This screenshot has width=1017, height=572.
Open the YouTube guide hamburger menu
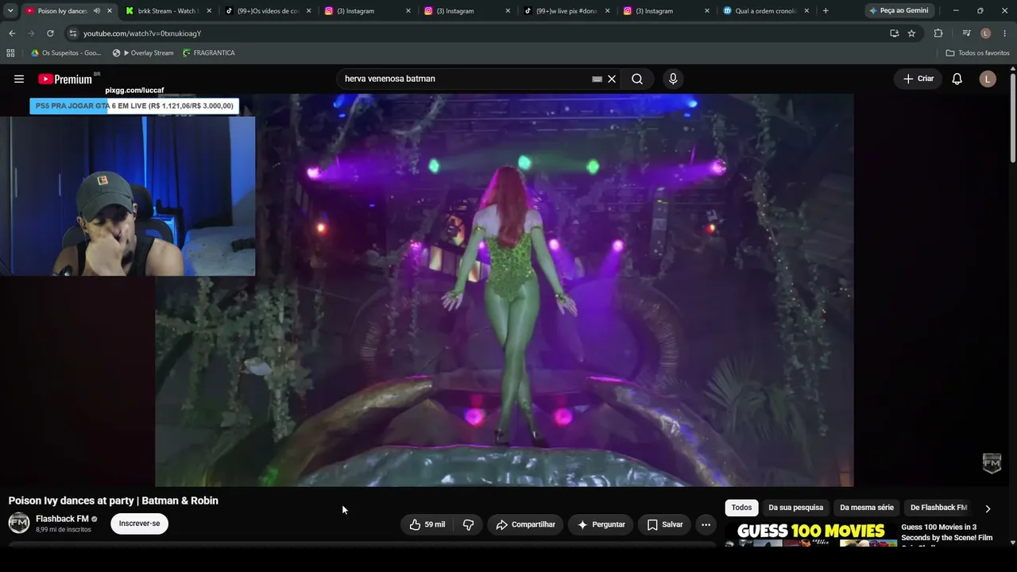pyautogui.click(x=19, y=79)
